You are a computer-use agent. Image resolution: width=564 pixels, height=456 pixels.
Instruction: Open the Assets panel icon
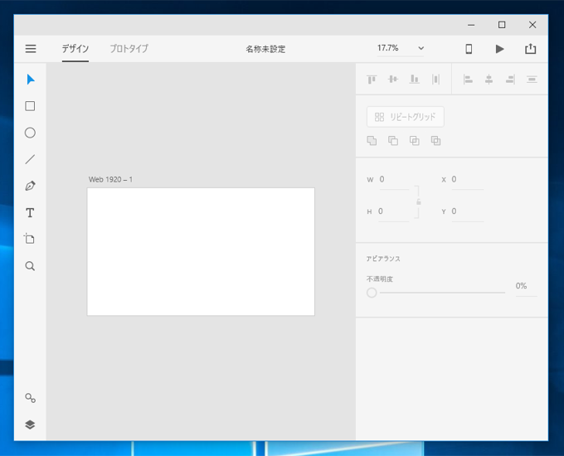point(30,398)
